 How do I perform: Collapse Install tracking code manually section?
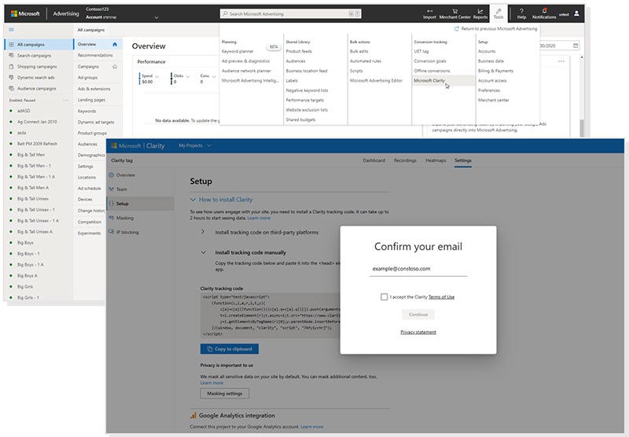204,252
